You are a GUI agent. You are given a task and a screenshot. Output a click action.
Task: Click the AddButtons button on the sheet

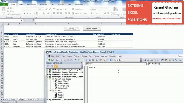pyautogui.click(x=72, y=29)
